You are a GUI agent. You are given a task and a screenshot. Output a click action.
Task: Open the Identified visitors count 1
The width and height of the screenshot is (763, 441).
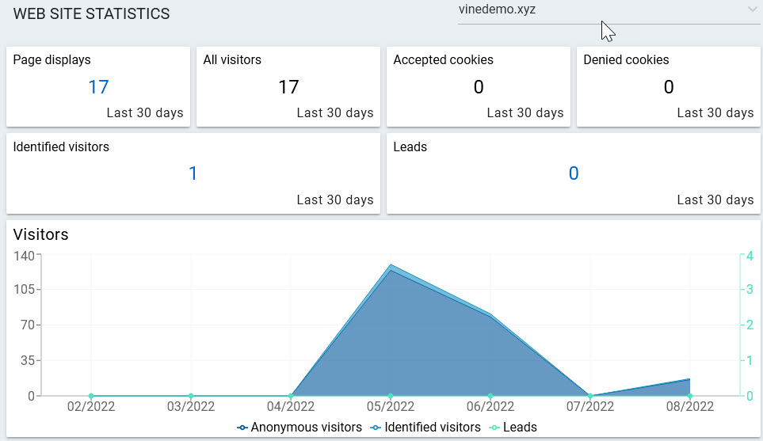click(193, 173)
